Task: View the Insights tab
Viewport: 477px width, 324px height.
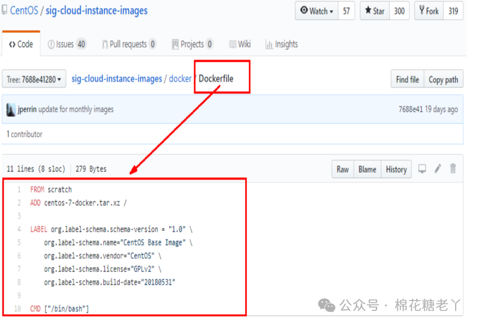Action: (282, 44)
